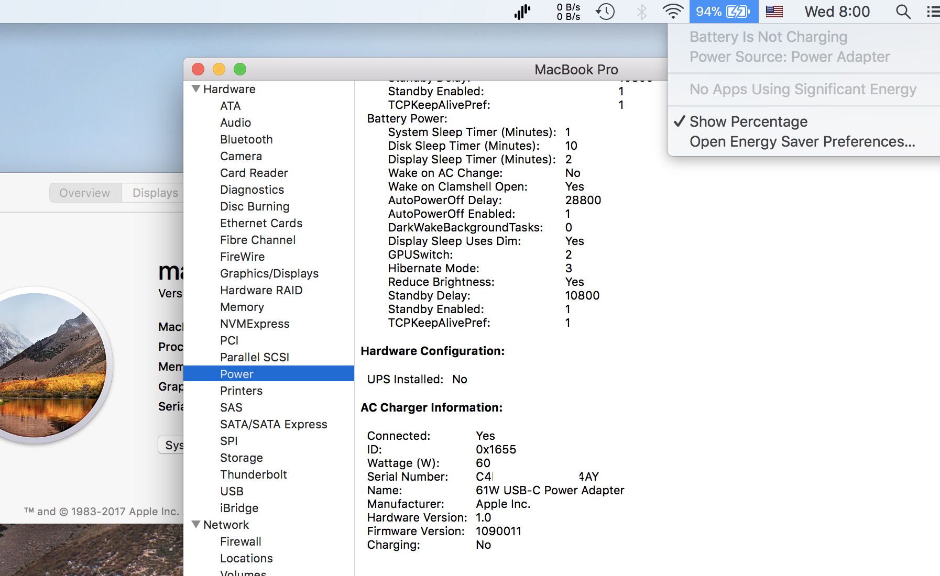
Task: Collapse the Hardware section triangle
Action: point(196,89)
